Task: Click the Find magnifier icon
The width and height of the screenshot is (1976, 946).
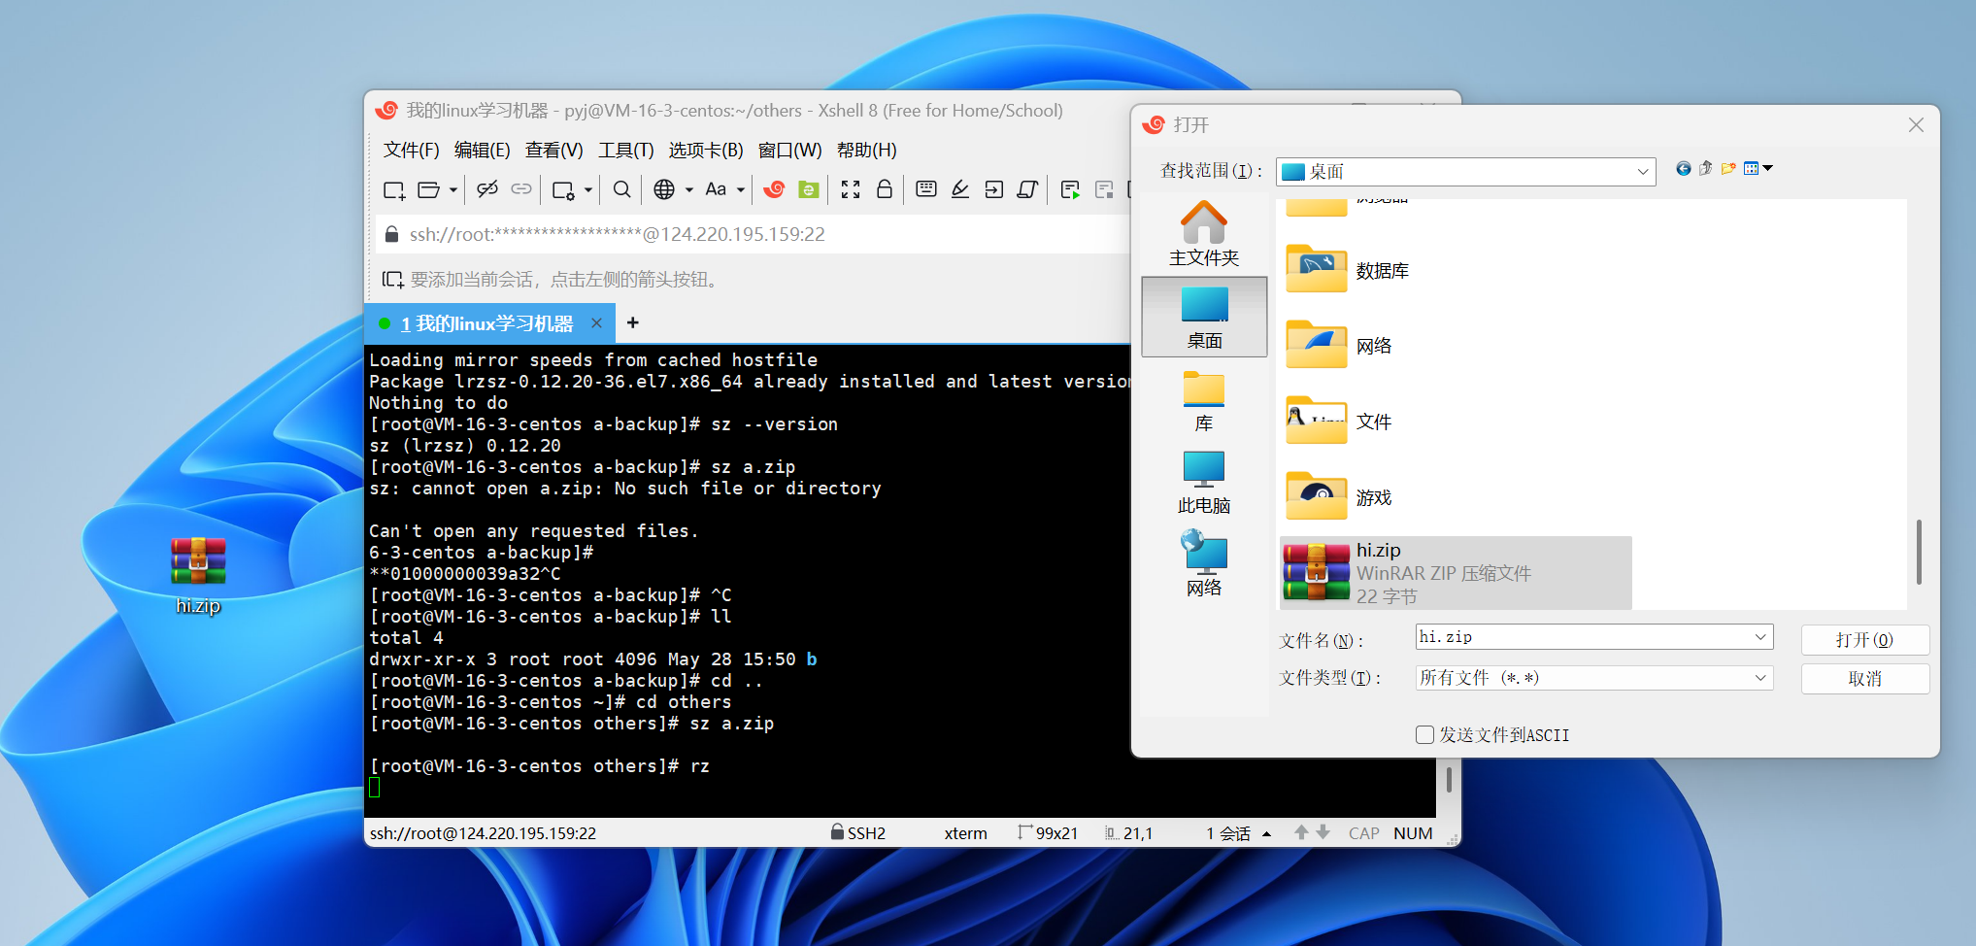Action: pos(622,189)
